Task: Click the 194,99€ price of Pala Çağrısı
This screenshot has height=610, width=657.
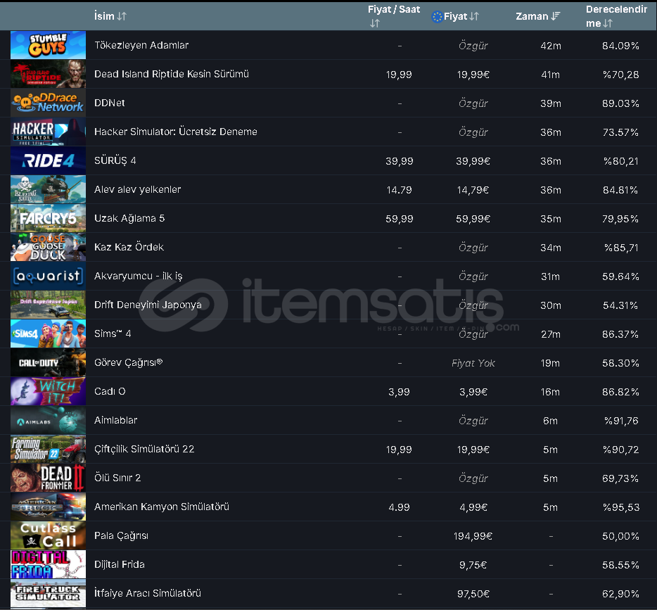Action: tap(473, 536)
